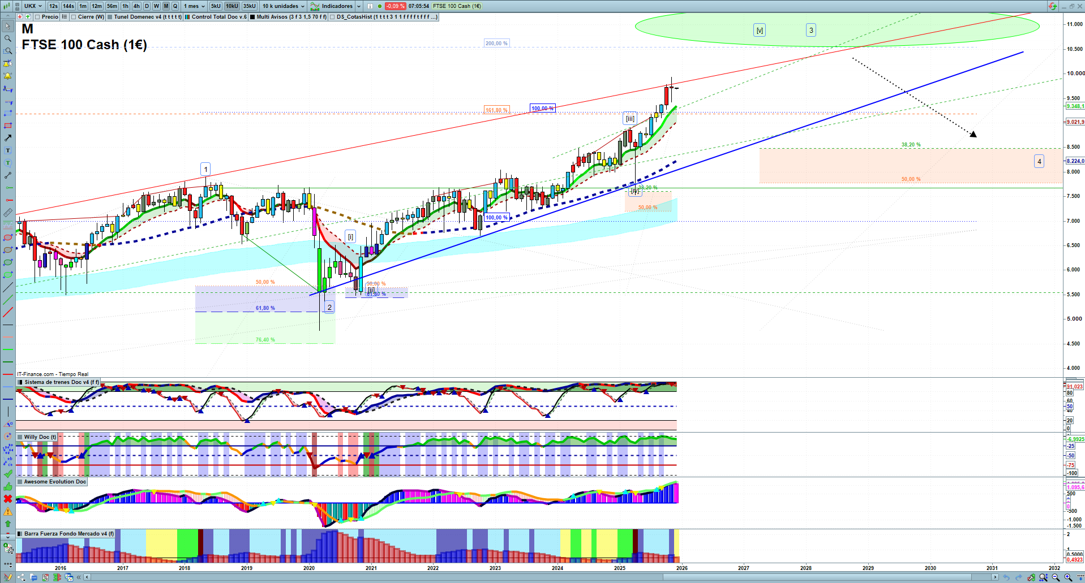Screen dimensions: 1085x583
Task: Expand the Indicadores dropdown arrow
Action: (359, 6)
